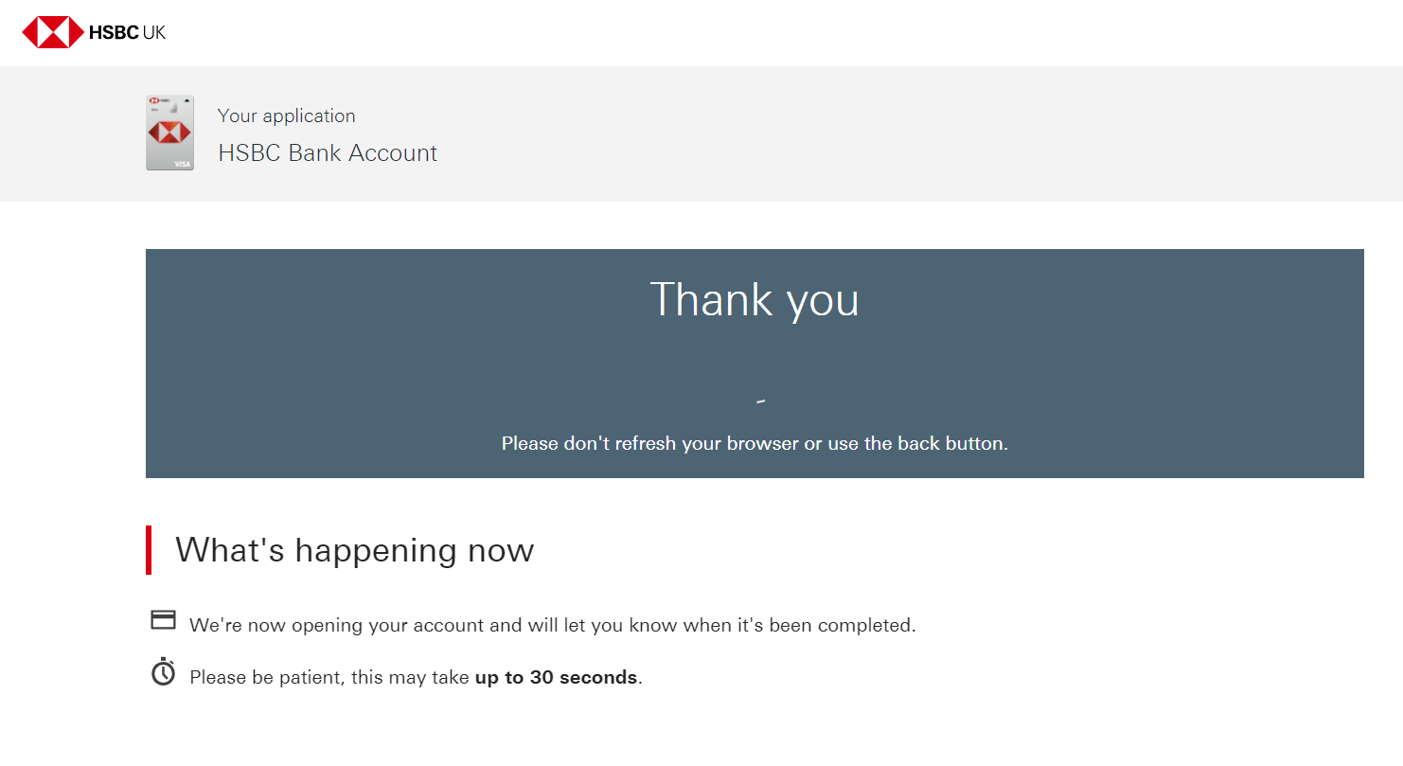Select the HSBC debit card thumbnail

(169, 133)
